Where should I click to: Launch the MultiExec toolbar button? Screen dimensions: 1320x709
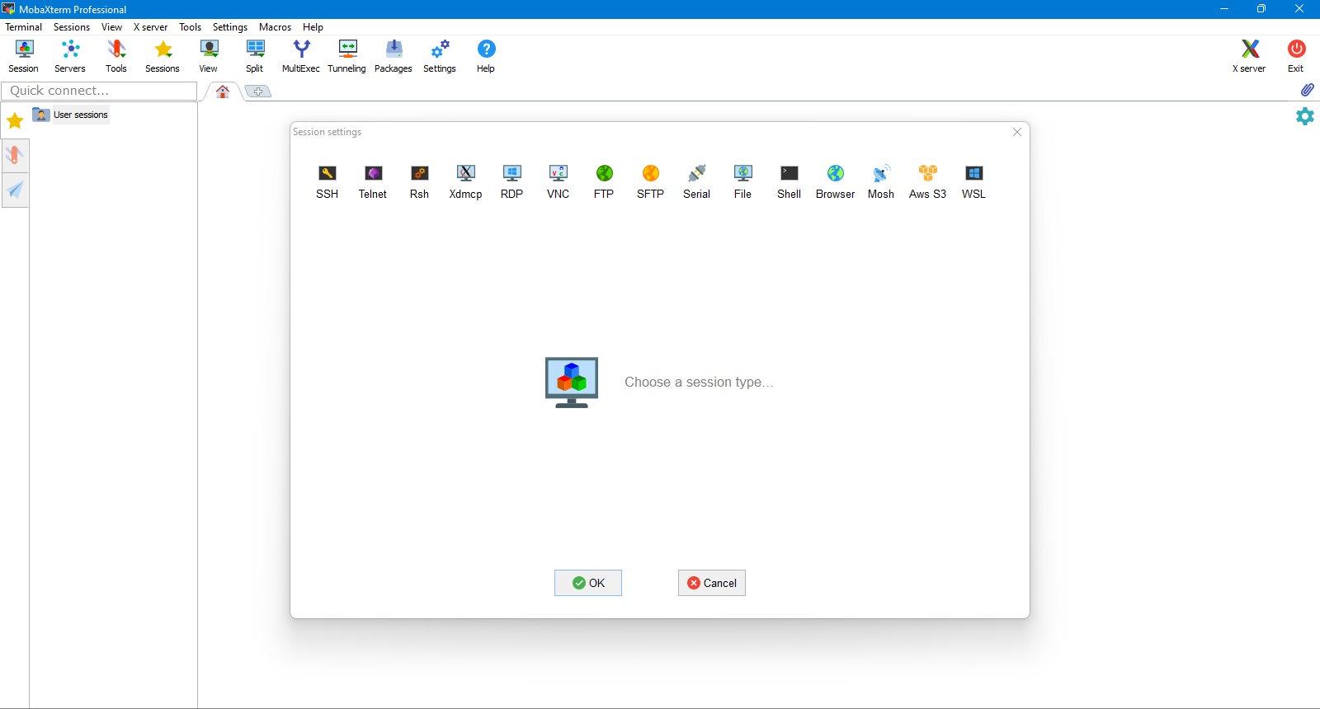coord(301,56)
